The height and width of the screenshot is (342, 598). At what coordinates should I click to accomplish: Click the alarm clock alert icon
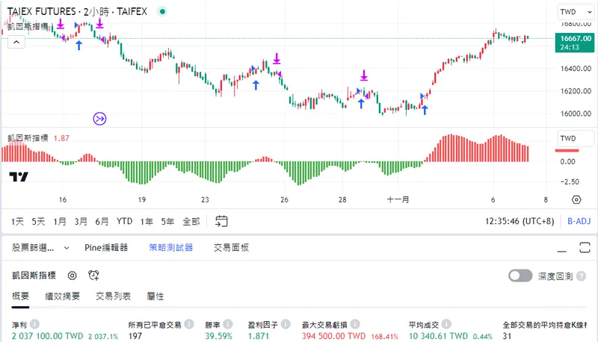tap(93, 276)
